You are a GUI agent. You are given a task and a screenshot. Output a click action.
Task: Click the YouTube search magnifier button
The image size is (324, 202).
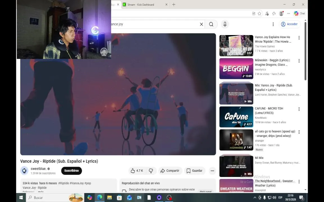[x=211, y=24]
